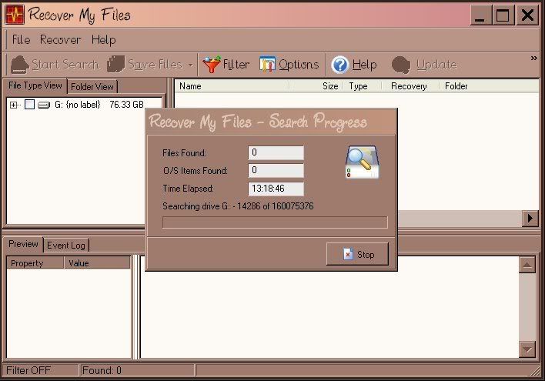Tick the checkbox for drive G:
This screenshot has width=545, height=381.
pyautogui.click(x=29, y=104)
